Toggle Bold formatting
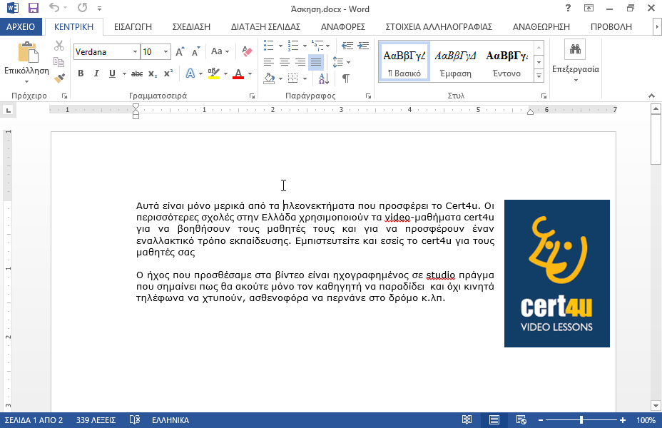Viewport: 662px width, 428px height. click(x=81, y=73)
